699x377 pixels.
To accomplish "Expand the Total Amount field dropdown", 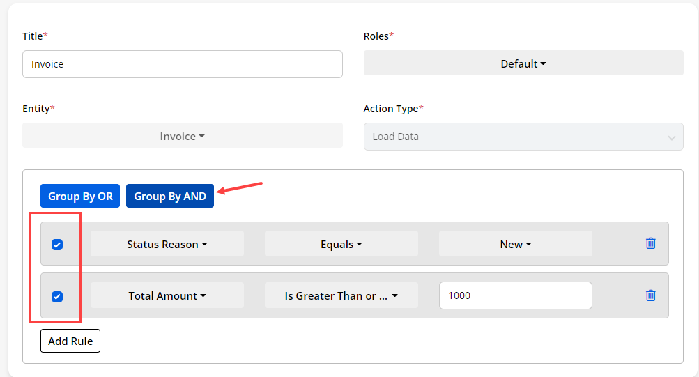I will (x=167, y=295).
